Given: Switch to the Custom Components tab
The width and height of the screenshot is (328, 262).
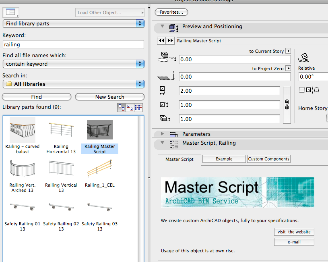Looking at the screenshot, I should (x=268, y=159).
